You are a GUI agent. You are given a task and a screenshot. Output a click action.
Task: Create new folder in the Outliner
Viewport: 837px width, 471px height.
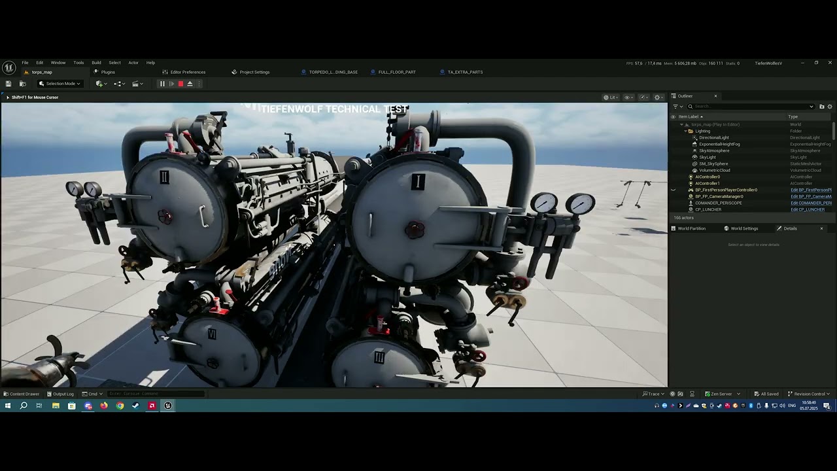822,107
